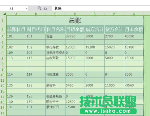
Task: Select cell 5460 in row 12
Action: click(x=75, y=85)
